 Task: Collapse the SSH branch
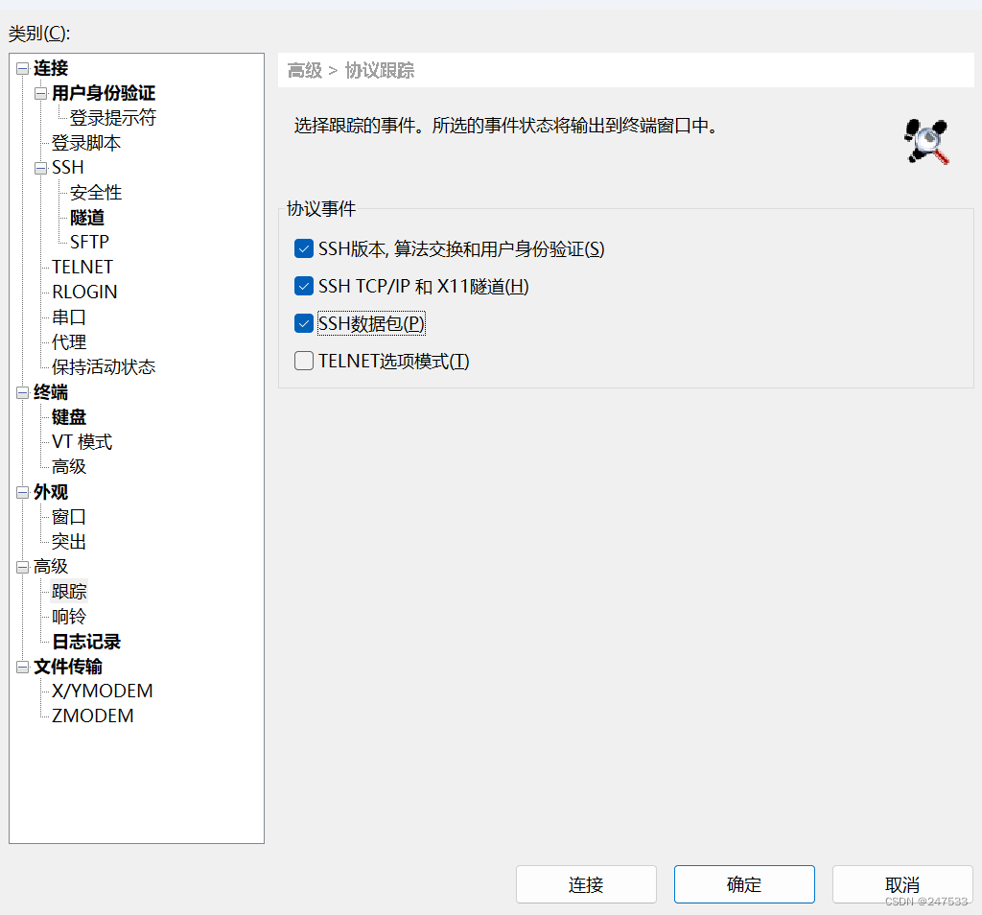39,166
